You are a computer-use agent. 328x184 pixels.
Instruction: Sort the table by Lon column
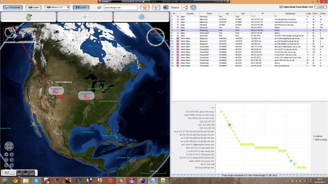click(243, 14)
